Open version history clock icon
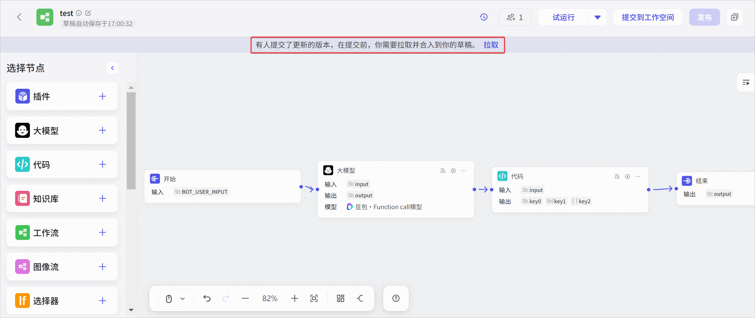 [483, 17]
